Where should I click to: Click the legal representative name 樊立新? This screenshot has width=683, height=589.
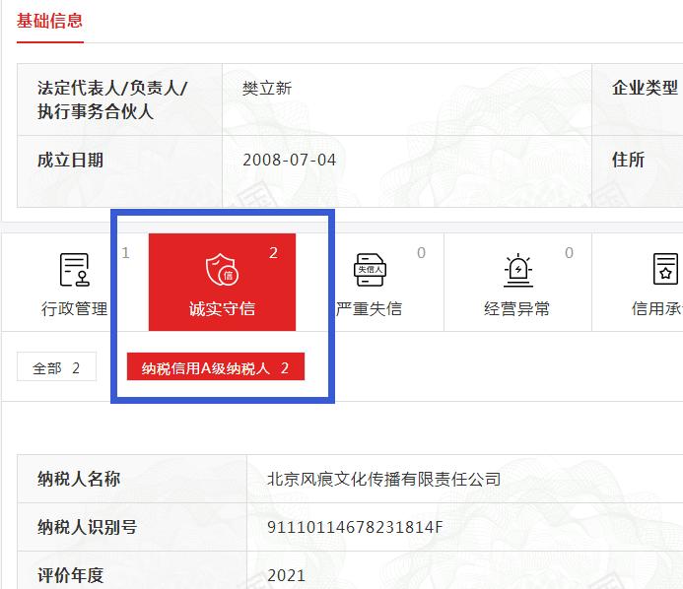[267, 89]
